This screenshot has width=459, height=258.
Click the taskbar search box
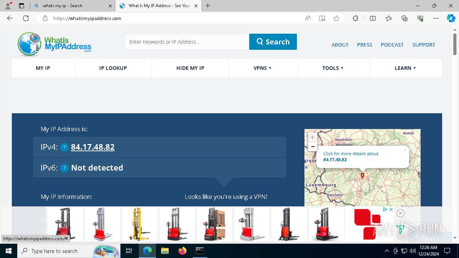tap(69, 251)
